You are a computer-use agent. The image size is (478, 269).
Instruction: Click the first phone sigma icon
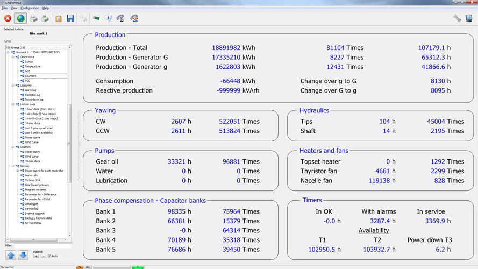120,18
